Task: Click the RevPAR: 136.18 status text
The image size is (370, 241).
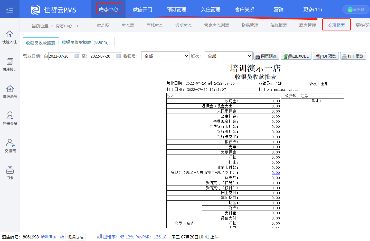Action: [151, 237]
